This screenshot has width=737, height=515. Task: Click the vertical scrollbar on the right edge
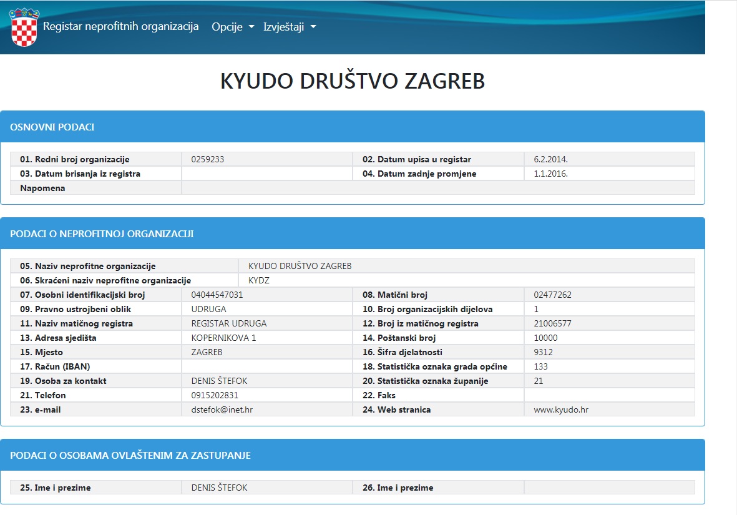tap(730, 250)
